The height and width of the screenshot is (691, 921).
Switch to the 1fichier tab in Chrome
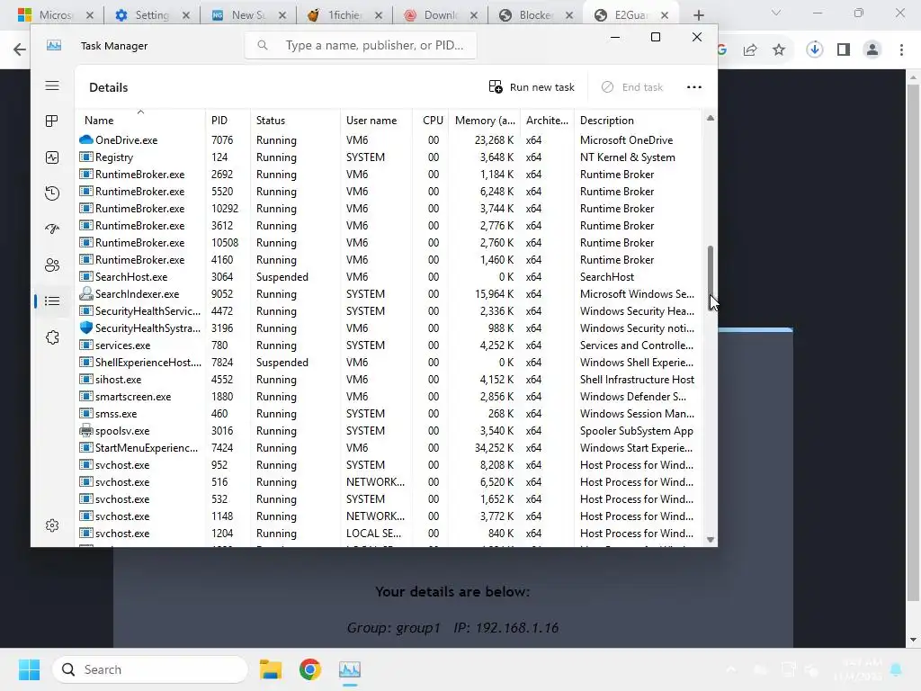click(x=344, y=15)
